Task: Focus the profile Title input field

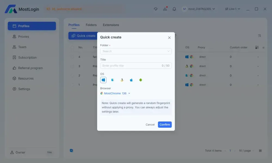Action: 136,66
